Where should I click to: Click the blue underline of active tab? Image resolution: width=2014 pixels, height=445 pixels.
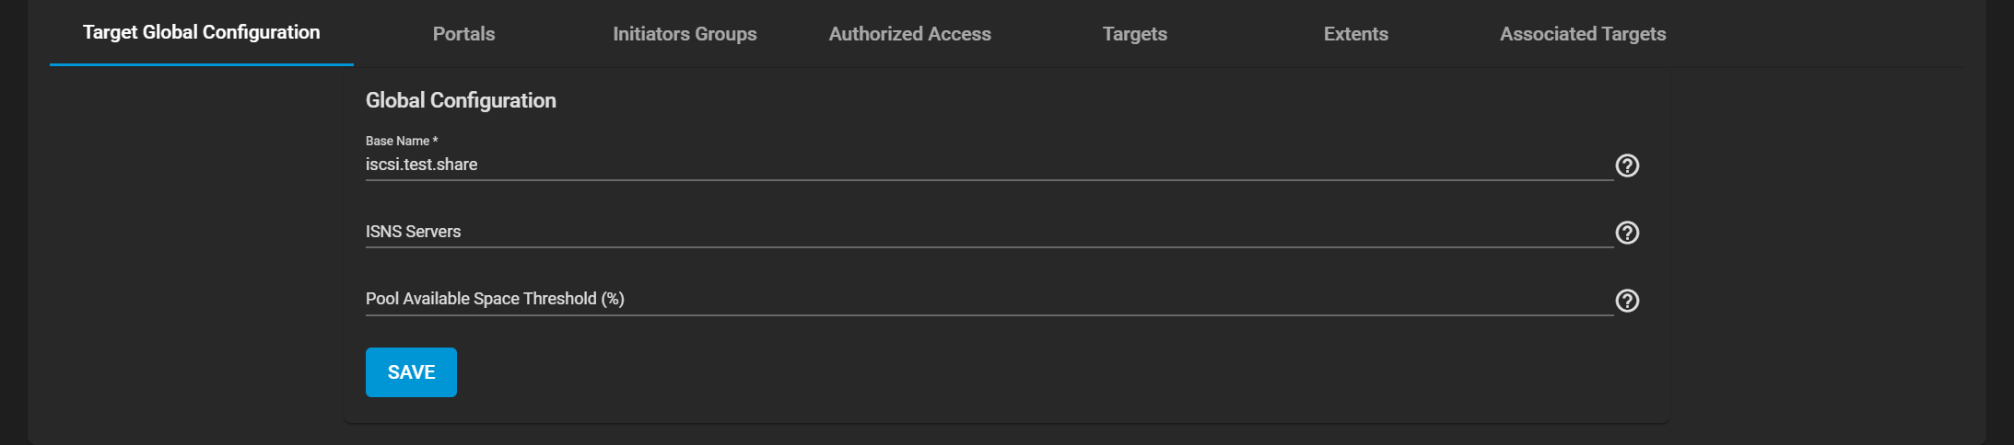(x=201, y=64)
